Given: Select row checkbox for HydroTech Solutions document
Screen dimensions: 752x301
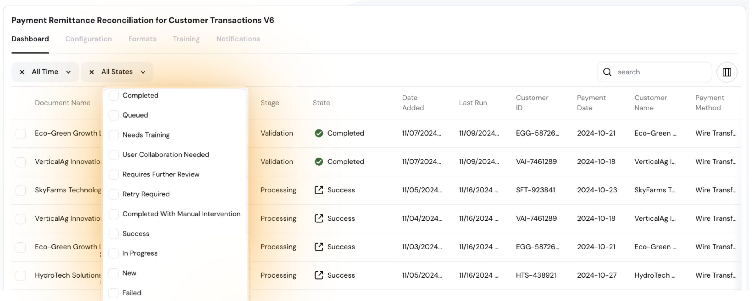Looking at the screenshot, I should pos(21,275).
